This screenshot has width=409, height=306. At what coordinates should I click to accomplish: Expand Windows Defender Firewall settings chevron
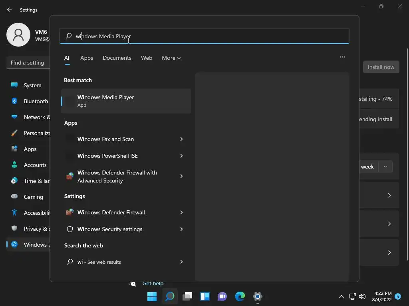[181, 212]
